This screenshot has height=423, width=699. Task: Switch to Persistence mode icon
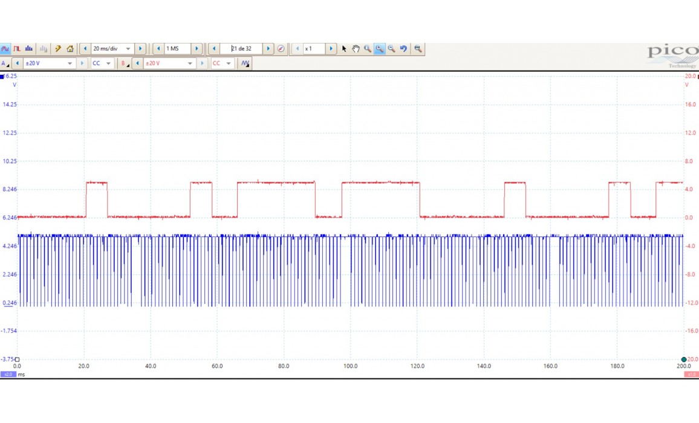point(17,49)
